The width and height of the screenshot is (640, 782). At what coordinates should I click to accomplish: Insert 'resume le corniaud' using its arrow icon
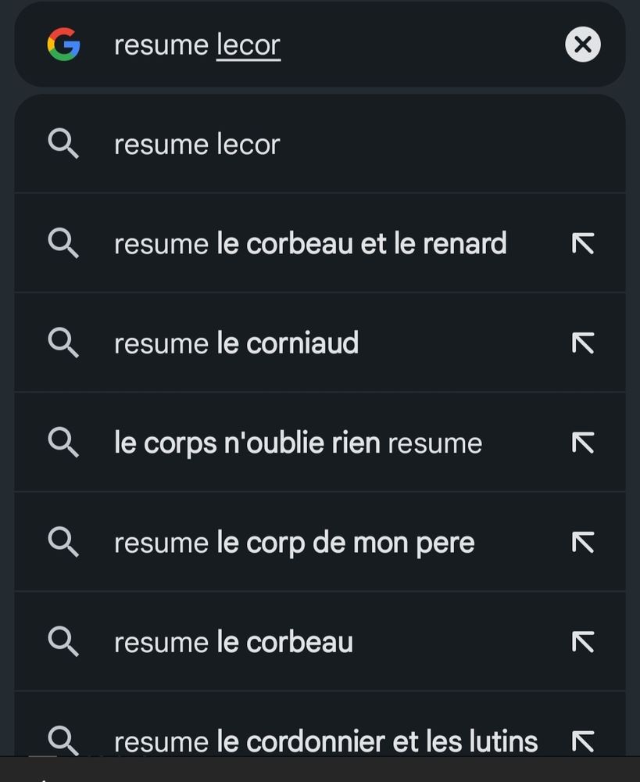click(x=583, y=343)
